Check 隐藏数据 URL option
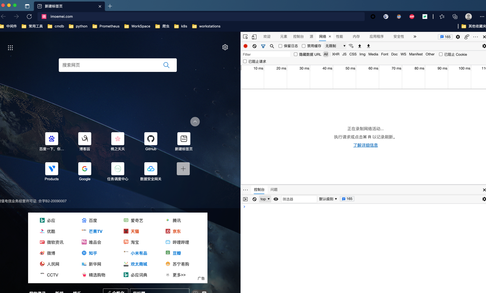486x293 pixels. (x=296, y=54)
